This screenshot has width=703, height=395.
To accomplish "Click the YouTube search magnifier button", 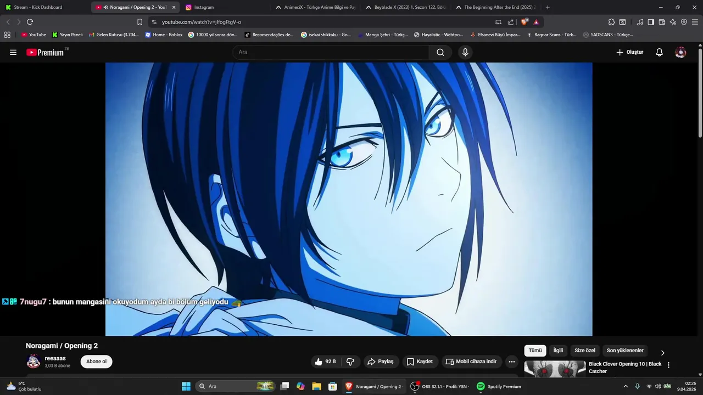I will coord(440,52).
